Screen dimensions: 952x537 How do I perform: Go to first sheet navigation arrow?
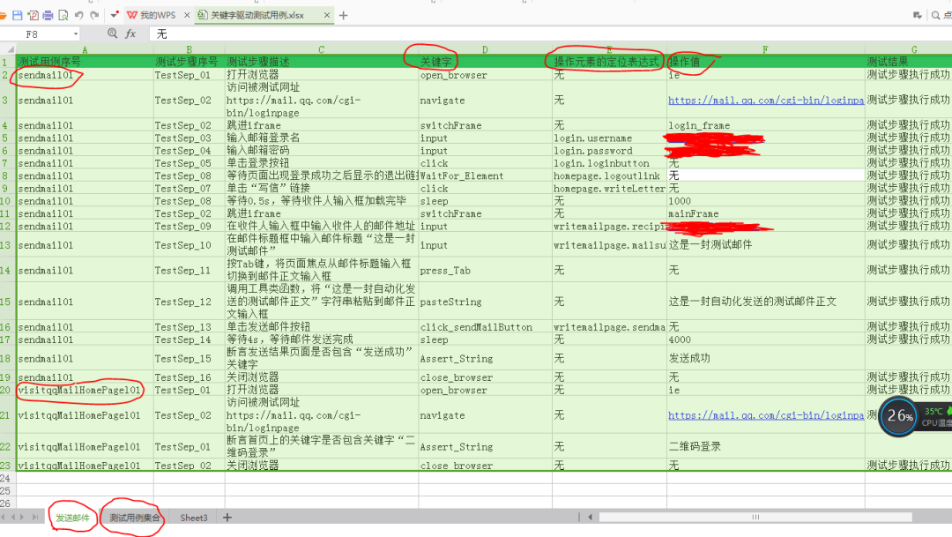3,518
